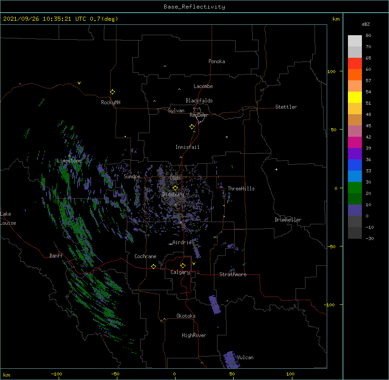Click the Limestone label
The image size is (389, 380).
tap(69, 161)
